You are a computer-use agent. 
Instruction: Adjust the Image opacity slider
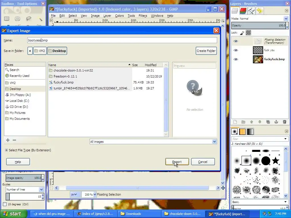tap(24, 178)
